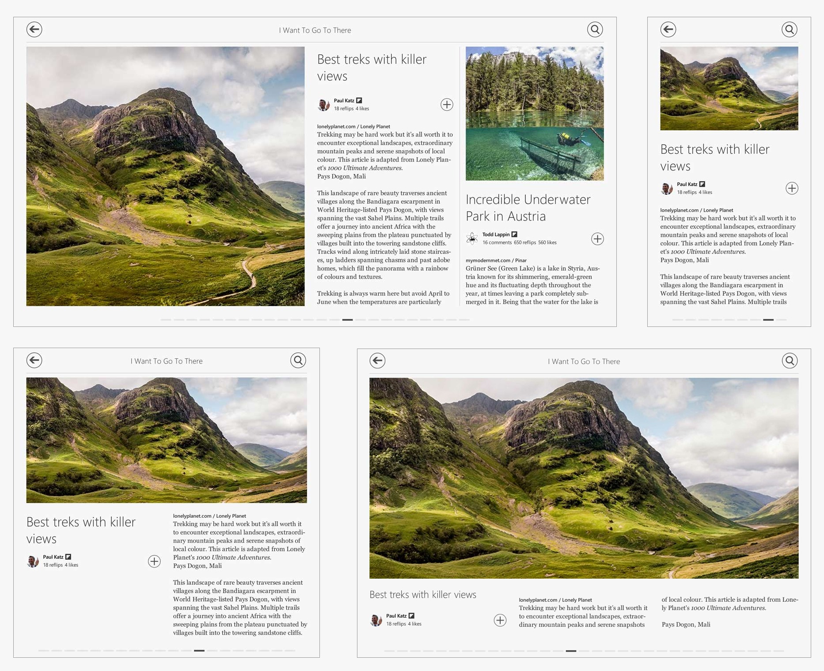Screen dimensions: 824x671
Task: Select the Todd Lappin author name
Action: pos(496,235)
